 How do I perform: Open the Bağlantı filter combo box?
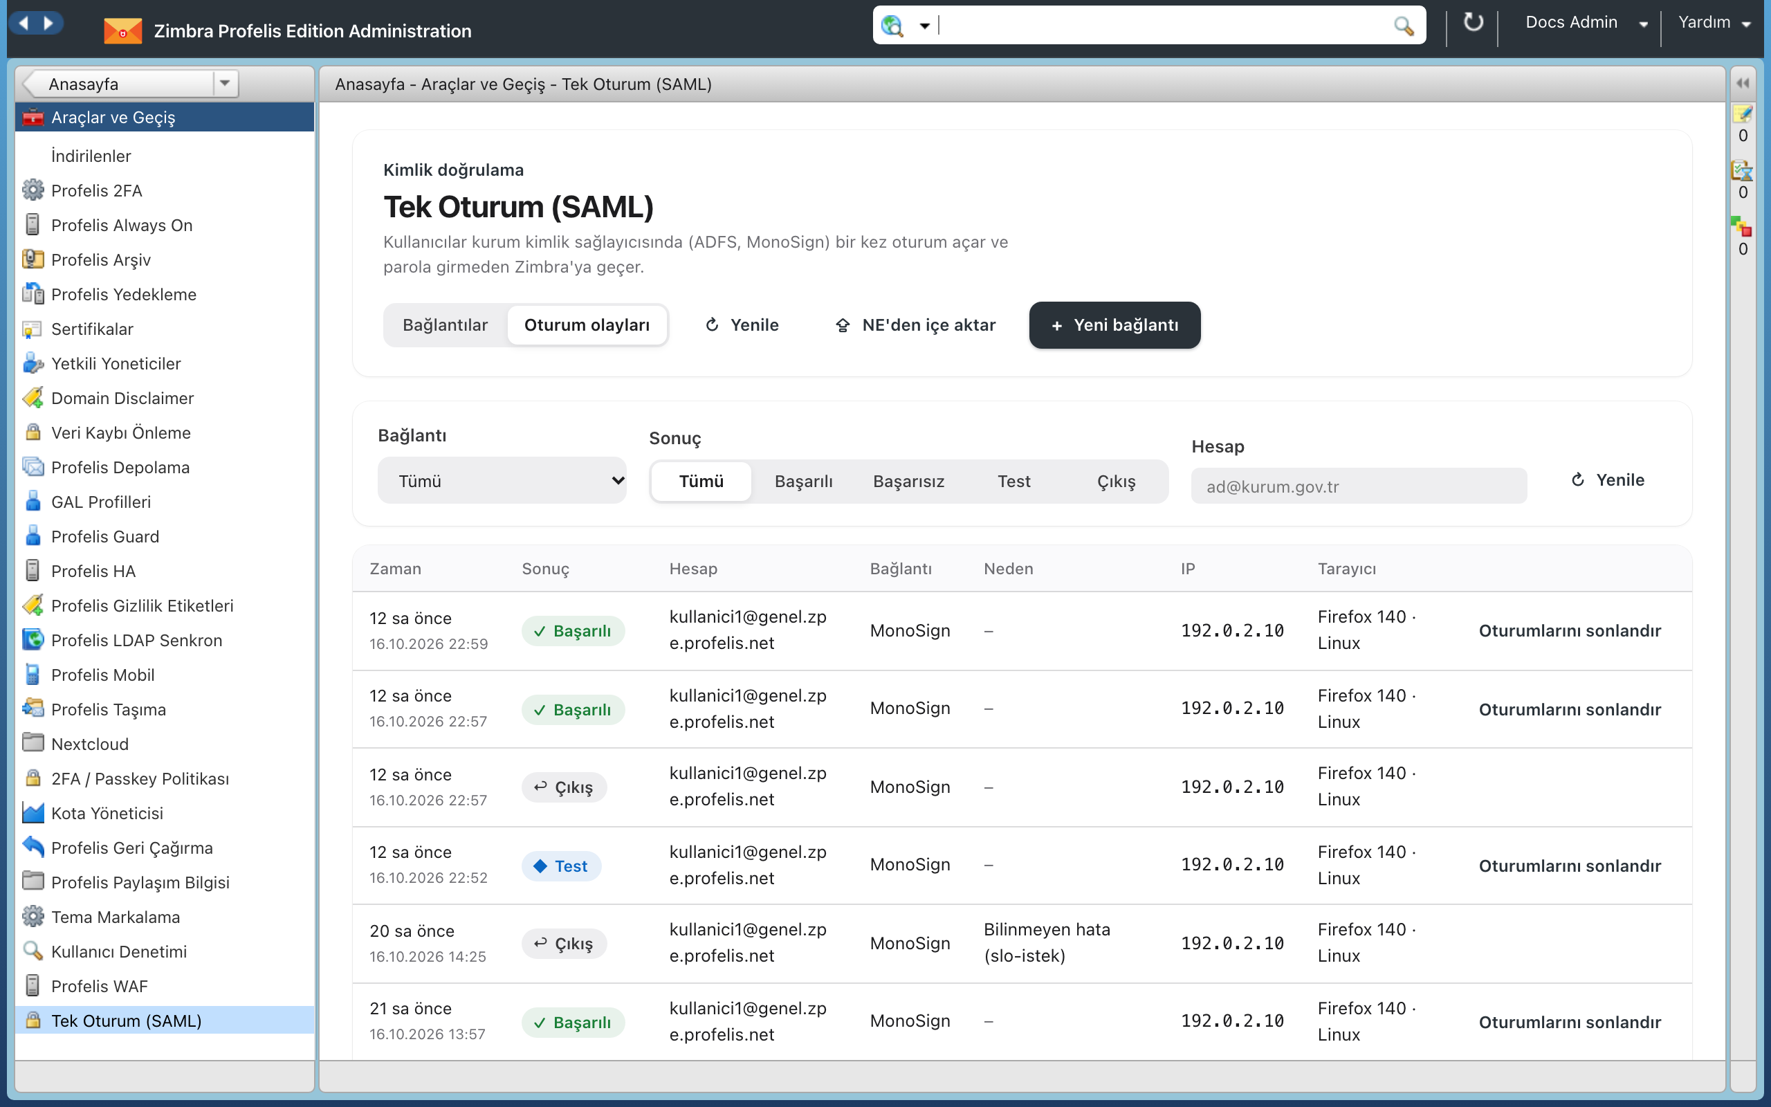[502, 480]
